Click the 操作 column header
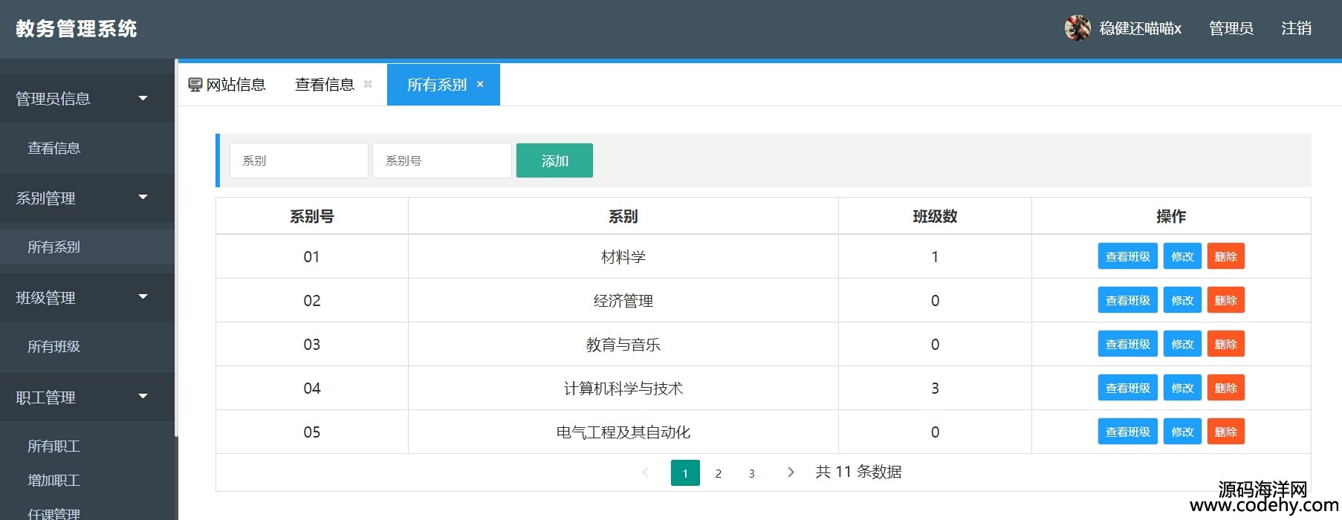 tap(1171, 216)
